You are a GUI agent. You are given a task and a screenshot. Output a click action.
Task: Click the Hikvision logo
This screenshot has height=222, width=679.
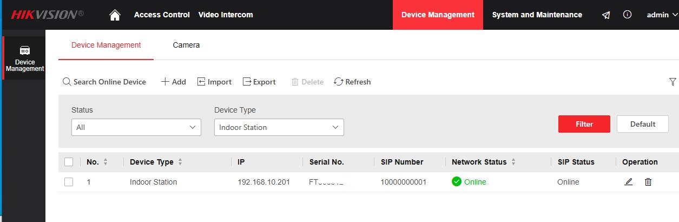[x=47, y=15]
